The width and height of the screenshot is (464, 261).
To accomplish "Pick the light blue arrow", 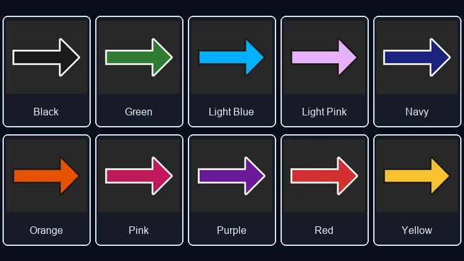I will coord(231,57).
